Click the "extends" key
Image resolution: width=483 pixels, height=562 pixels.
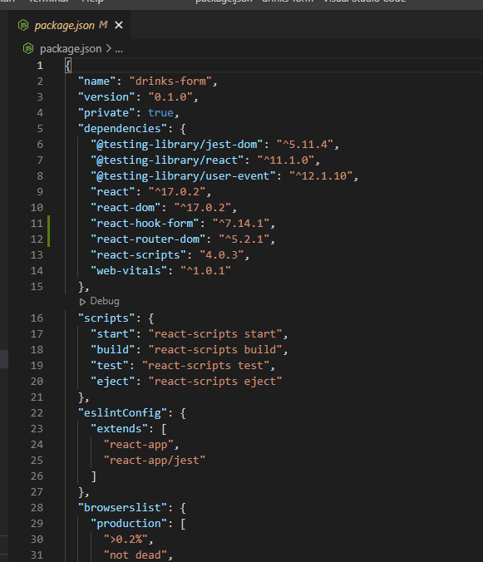(120, 429)
